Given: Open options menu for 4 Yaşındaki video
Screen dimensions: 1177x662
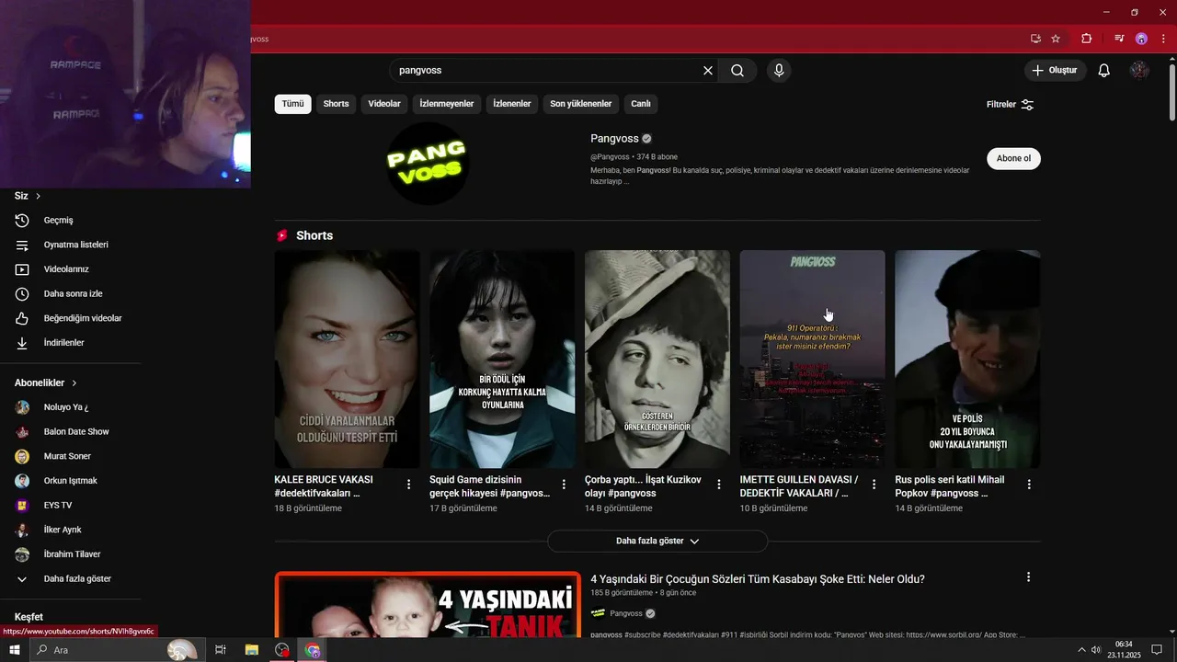Looking at the screenshot, I should tap(1028, 577).
